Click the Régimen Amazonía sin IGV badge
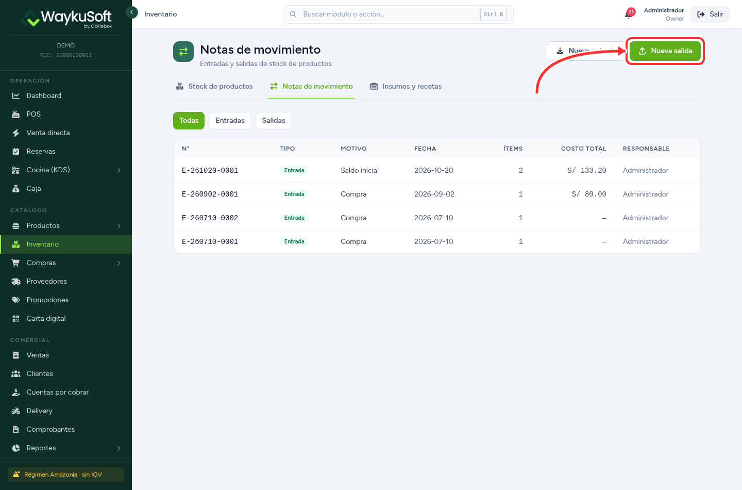742x490 pixels. [x=66, y=475]
